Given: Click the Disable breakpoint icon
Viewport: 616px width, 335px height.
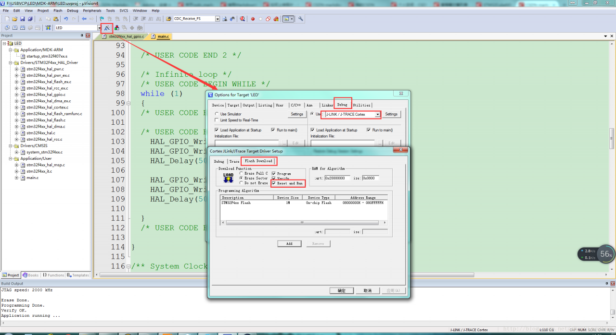Looking at the screenshot, I should [260, 19].
